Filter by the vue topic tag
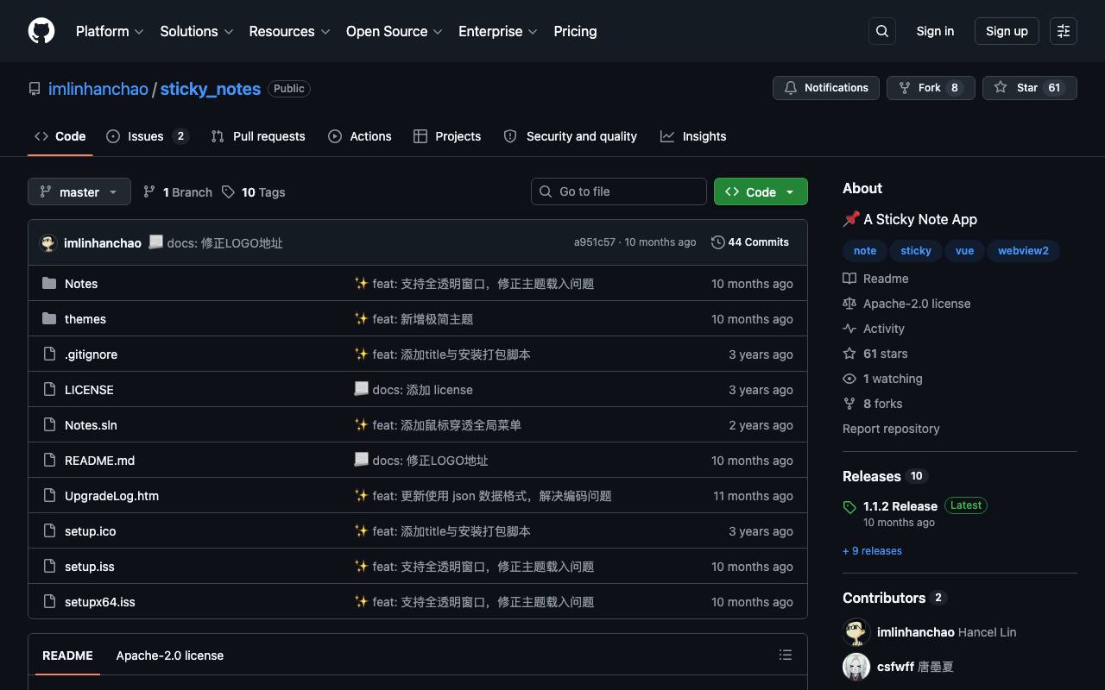The height and width of the screenshot is (690, 1105). (964, 251)
